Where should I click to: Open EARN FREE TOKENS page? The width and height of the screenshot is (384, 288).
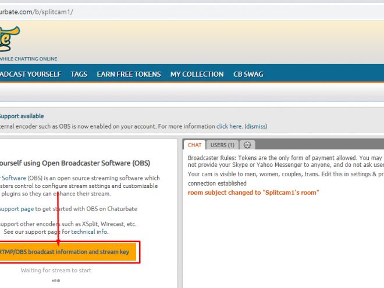[x=129, y=74]
